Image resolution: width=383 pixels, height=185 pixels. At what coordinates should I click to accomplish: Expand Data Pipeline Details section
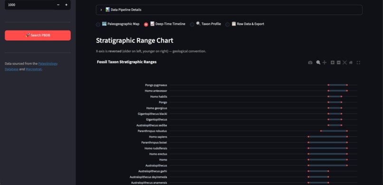coord(229,10)
